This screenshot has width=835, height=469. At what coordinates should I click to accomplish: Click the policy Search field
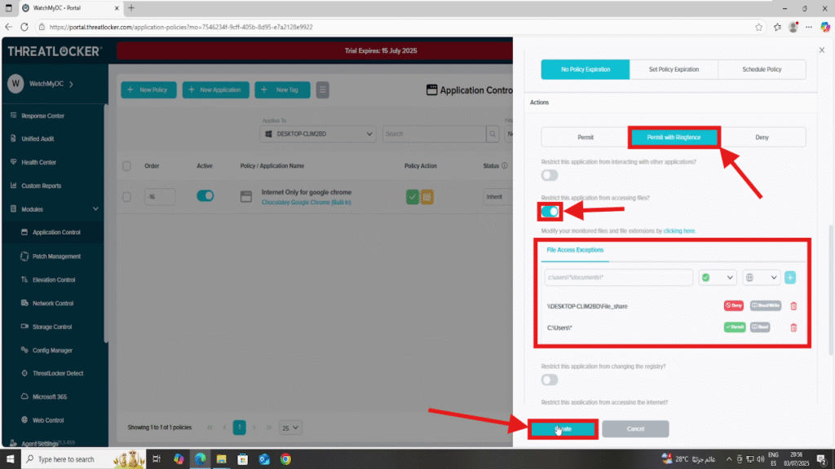click(434, 134)
